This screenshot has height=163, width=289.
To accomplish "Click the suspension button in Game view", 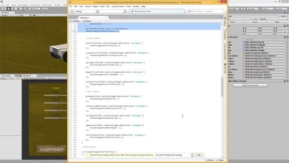I will click(51, 149).
